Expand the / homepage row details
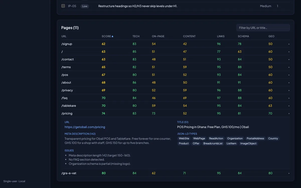This screenshot has height=188, width=301. (289, 52)
